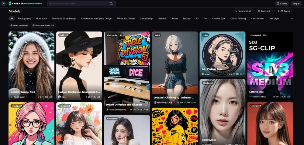Click the Log in button
The width and height of the screenshot is (304, 145).
coord(296,4)
